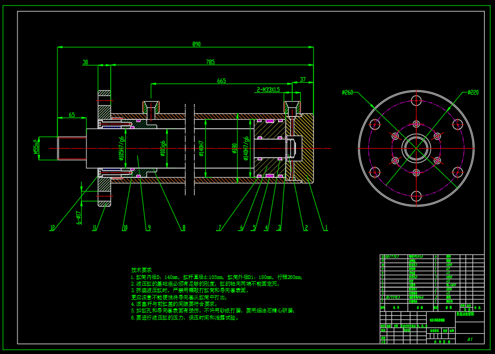Select the top flange bolt hole in end view
The image size is (495, 354).
[416, 101]
